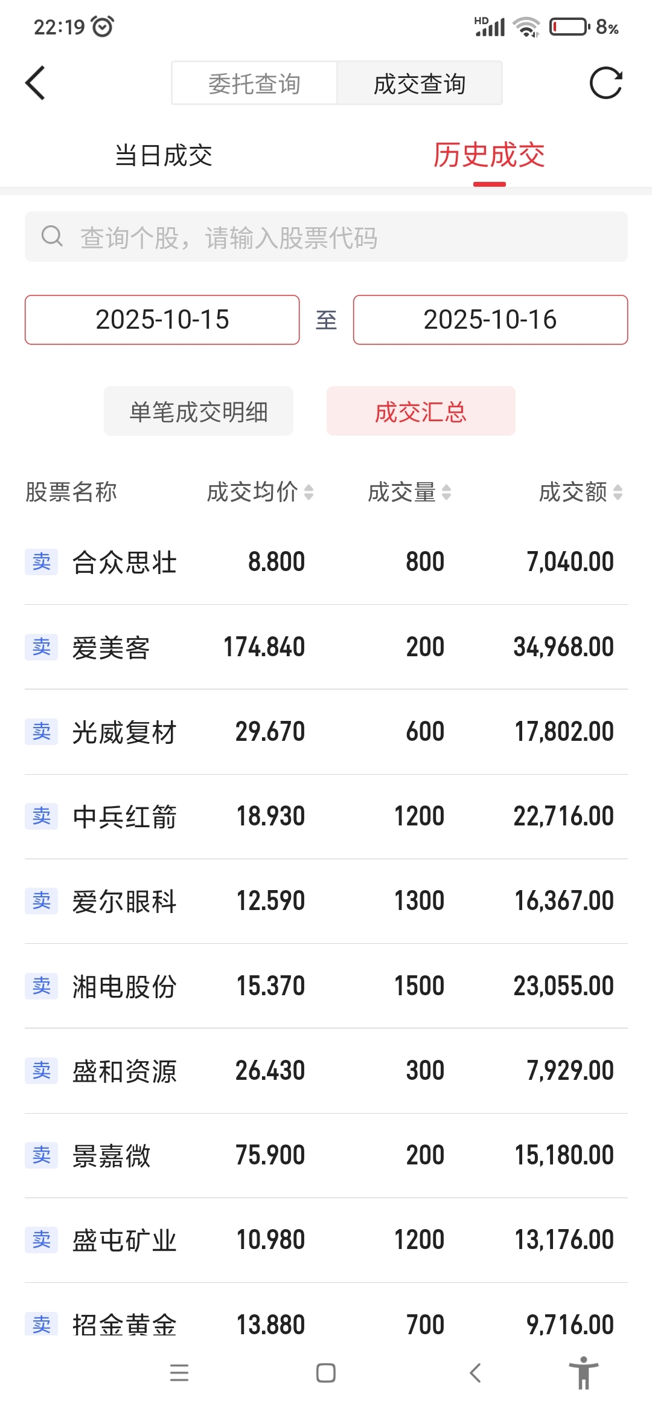Sort by 成交均价 column arrows
The image size is (652, 1414).
308,492
